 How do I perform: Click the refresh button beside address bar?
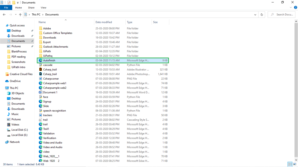(262, 15)
